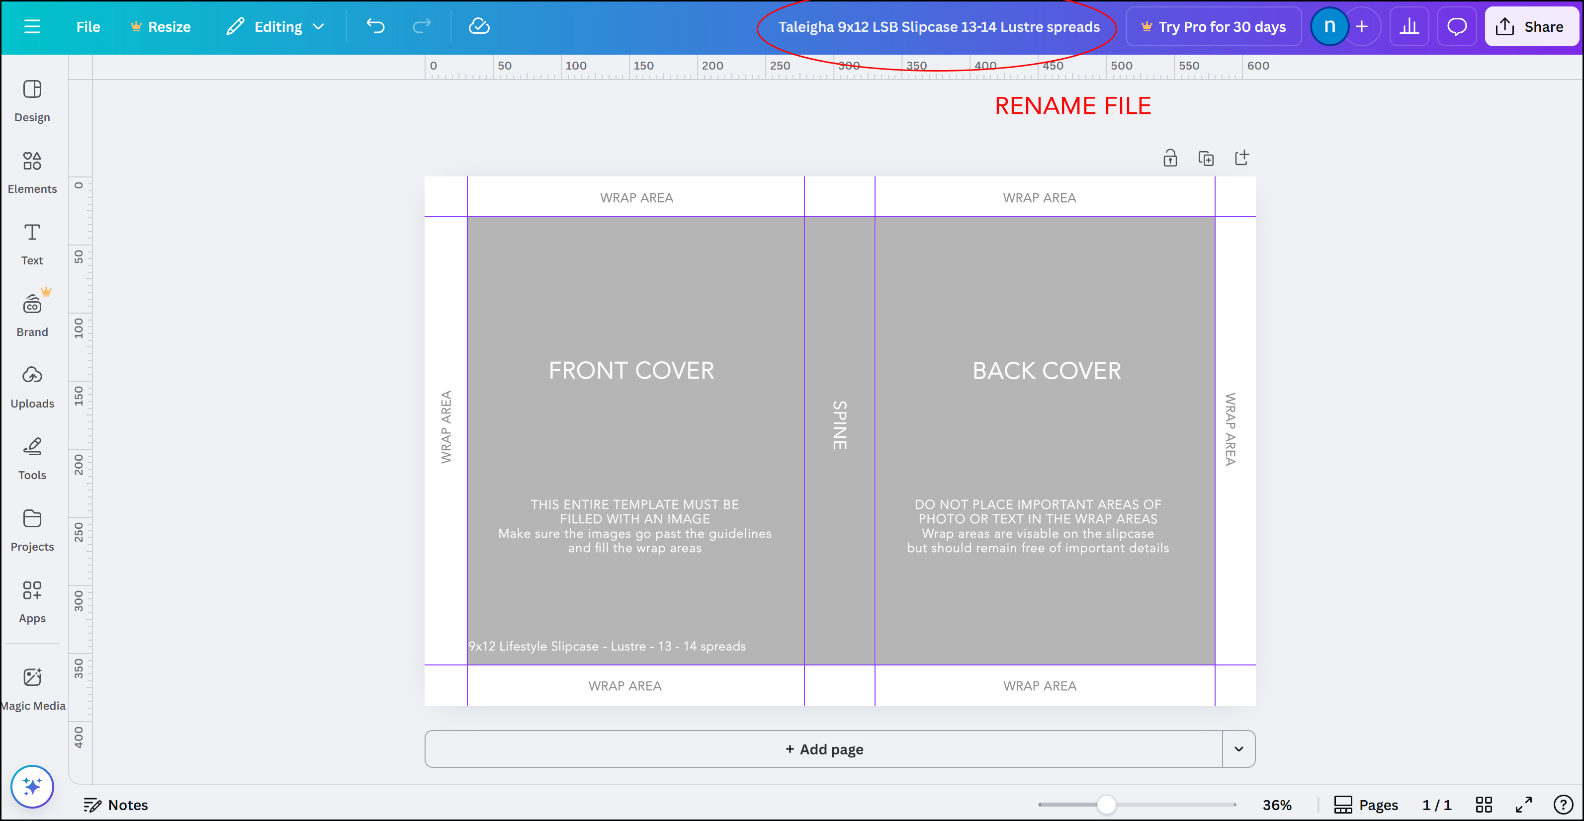The image size is (1584, 821).
Task: Select the SPINE label
Action: tap(839, 425)
